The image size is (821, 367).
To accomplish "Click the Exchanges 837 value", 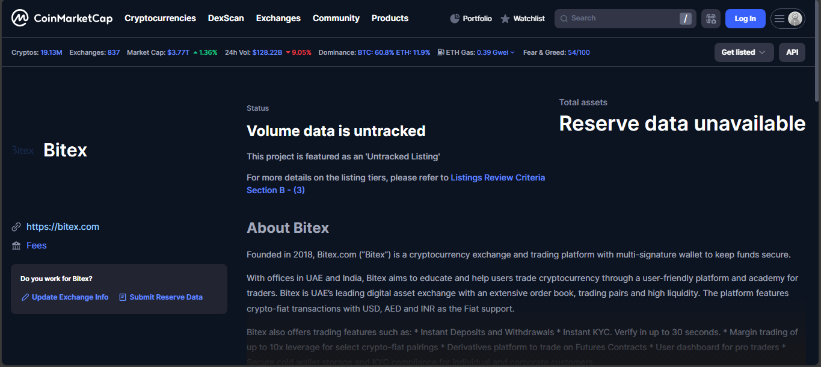I will 114,52.
